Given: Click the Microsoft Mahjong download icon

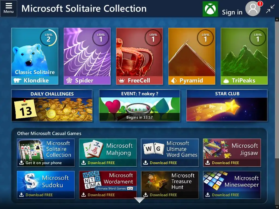Looking at the screenshot, I should 83,163.
